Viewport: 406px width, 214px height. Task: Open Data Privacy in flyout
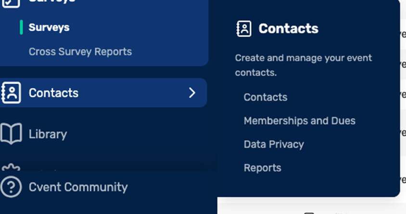(274, 144)
